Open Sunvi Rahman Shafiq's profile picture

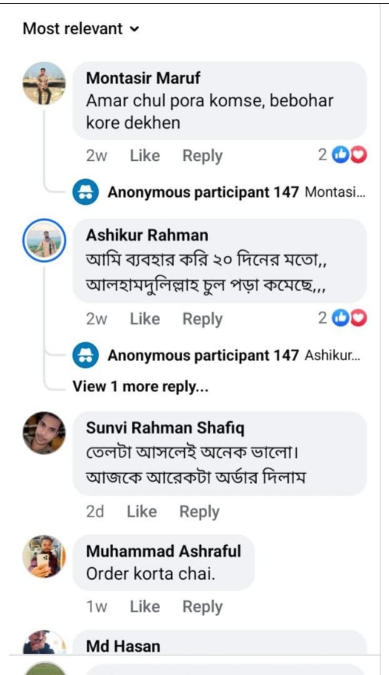pyautogui.click(x=44, y=433)
